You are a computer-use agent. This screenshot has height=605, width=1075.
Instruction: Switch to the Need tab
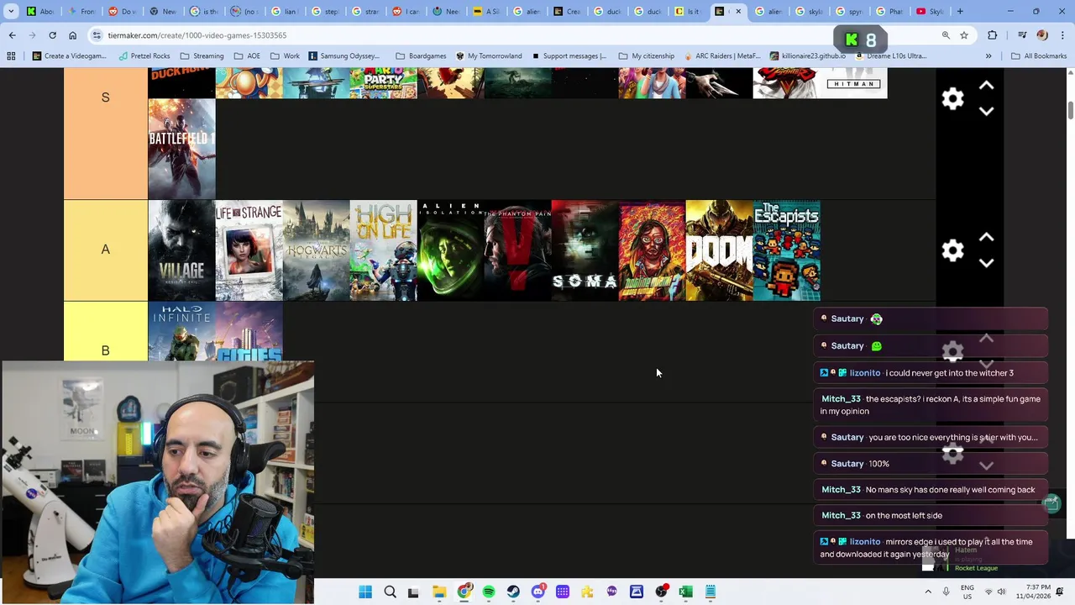(447, 12)
